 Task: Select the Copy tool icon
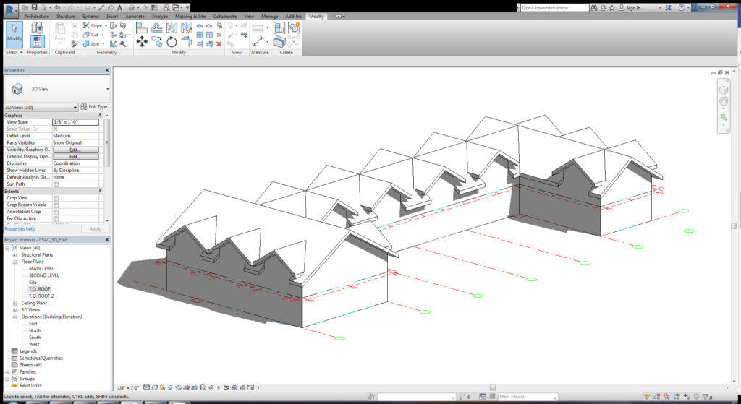point(156,42)
